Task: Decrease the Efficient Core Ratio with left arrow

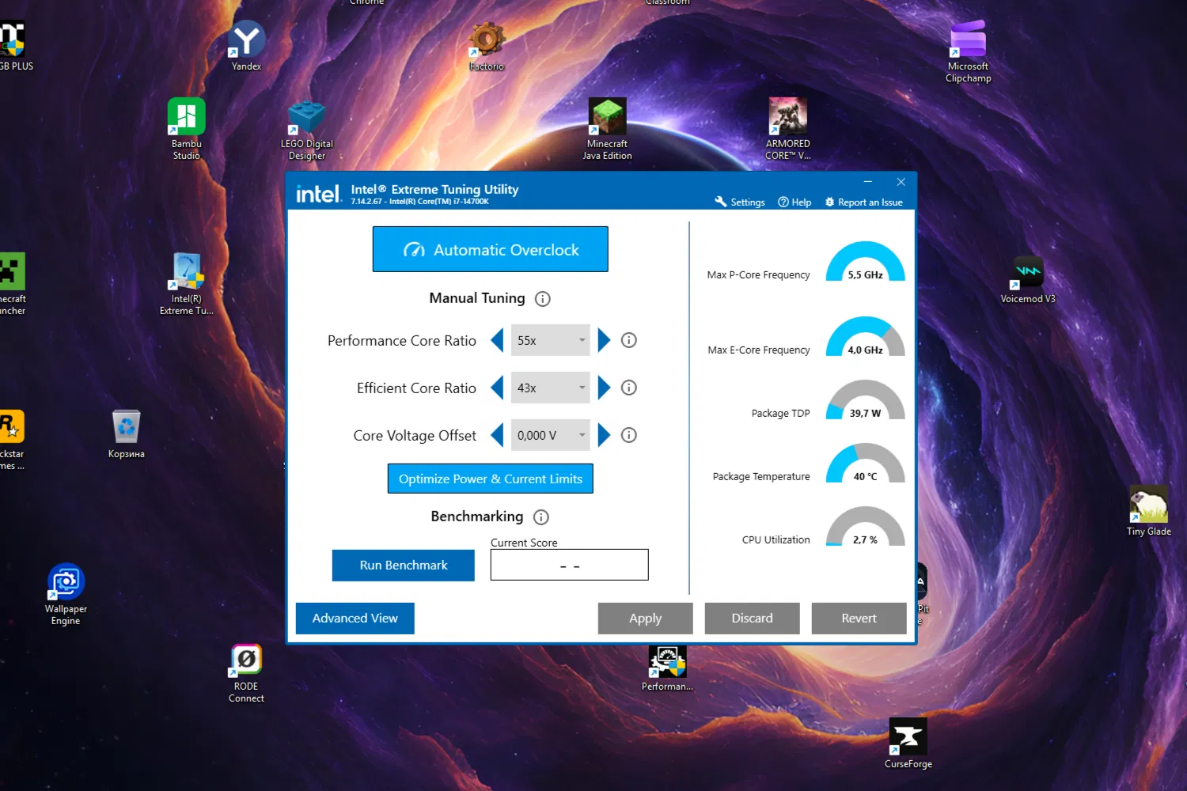Action: (x=497, y=388)
